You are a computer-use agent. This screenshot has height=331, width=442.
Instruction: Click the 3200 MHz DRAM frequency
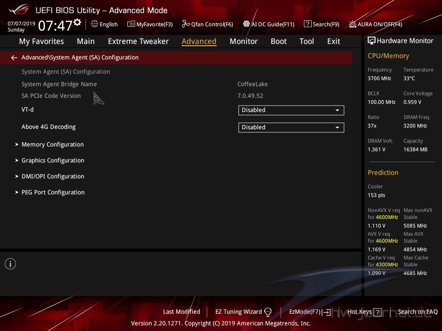click(x=415, y=126)
